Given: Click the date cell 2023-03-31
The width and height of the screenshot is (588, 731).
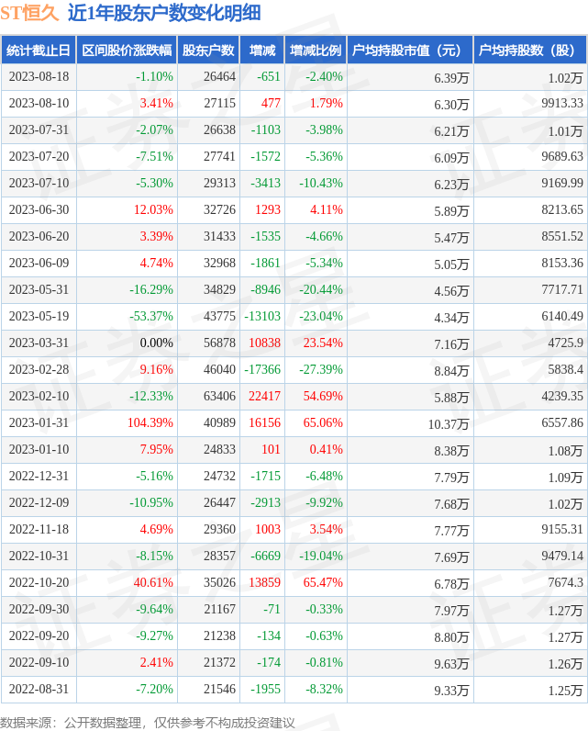Looking at the screenshot, I should (39, 343).
